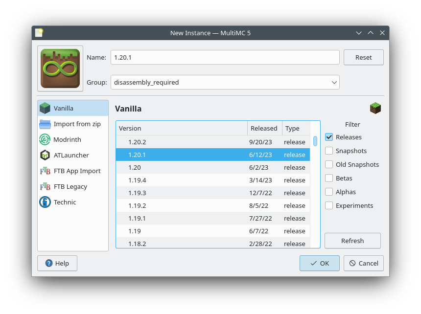Enable the Snapshots filter
The image size is (421, 314).
tap(329, 151)
